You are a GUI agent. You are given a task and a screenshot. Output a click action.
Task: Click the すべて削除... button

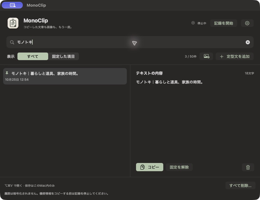pos(240,186)
